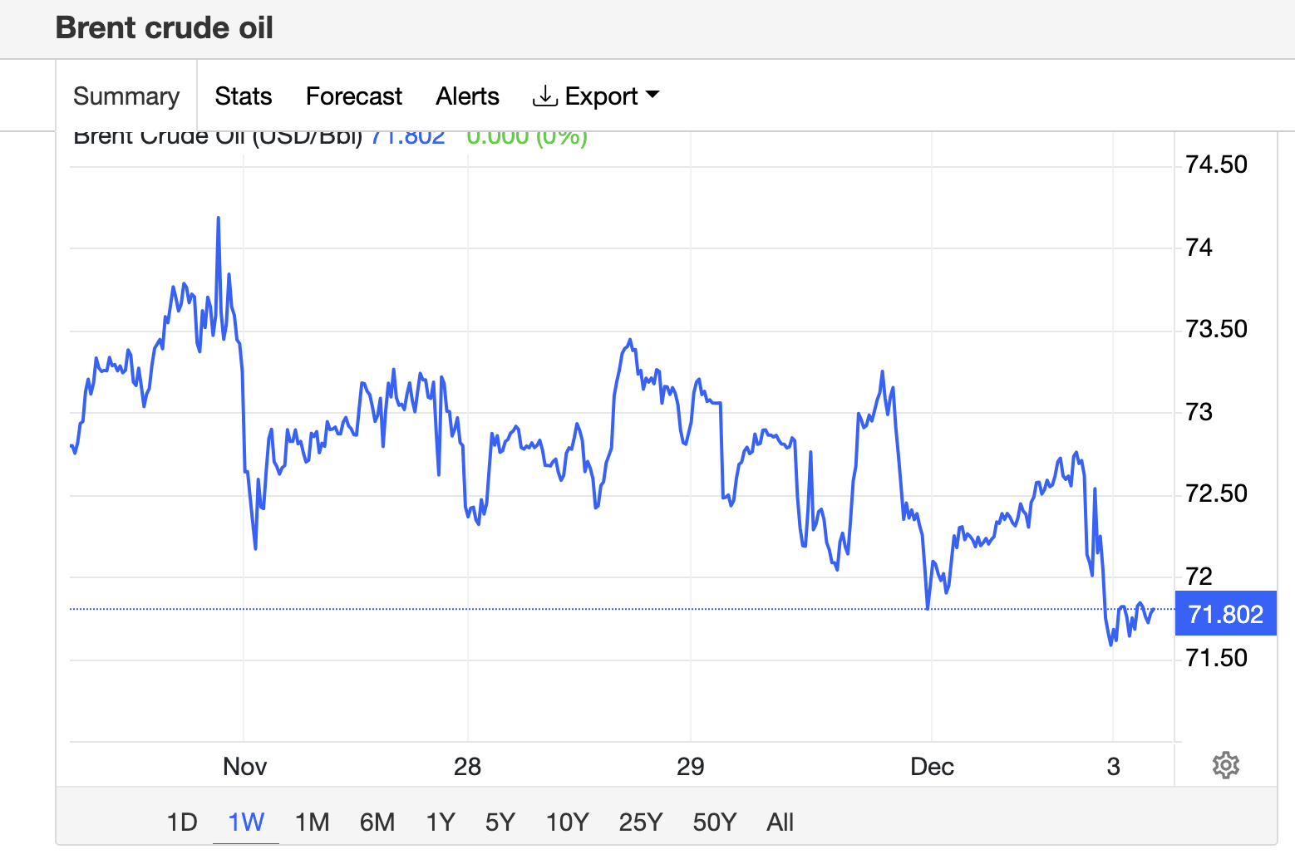Click the 73.50 y-axis label
Viewport: 1295px width, 859px height.
[x=1216, y=329]
